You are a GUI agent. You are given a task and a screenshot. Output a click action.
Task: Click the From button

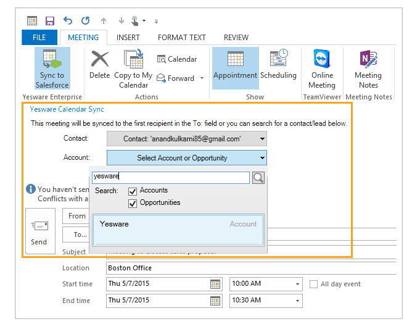pyautogui.click(x=76, y=216)
